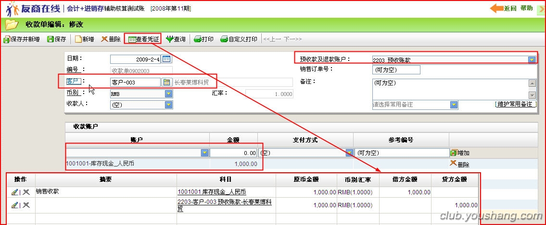Click the Save and New toolbar button
546x225 pixels.
coord(22,39)
